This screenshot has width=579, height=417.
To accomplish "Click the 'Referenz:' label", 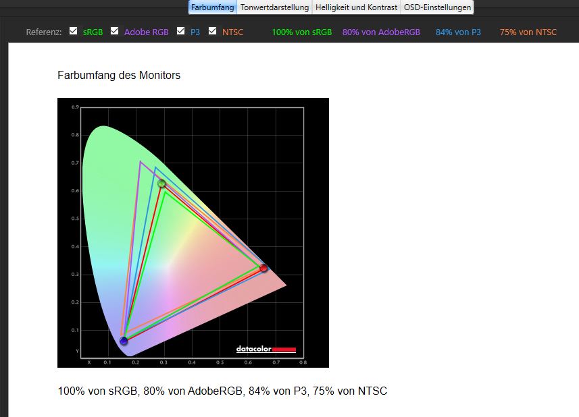I will pyautogui.click(x=43, y=32).
